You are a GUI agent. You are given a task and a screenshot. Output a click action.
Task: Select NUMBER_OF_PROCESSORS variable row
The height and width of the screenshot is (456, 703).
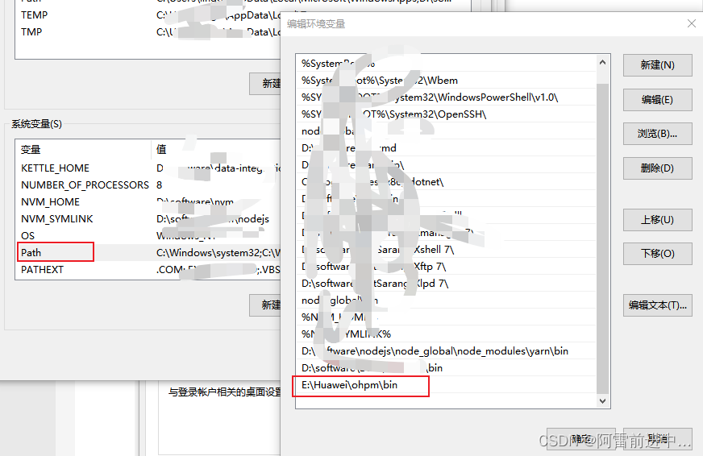148,185
